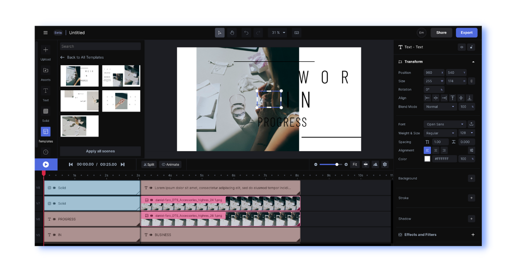The width and height of the screenshot is (525, 276).
Task: Click the Export button
Action: pos(466,33)
